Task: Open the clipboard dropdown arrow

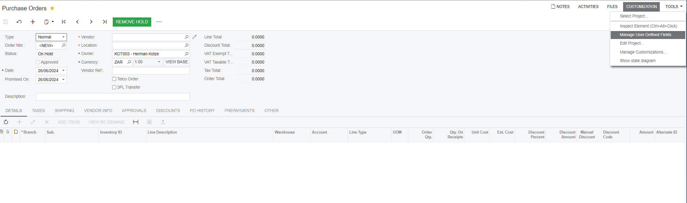Action: click(x=53, y=22)
